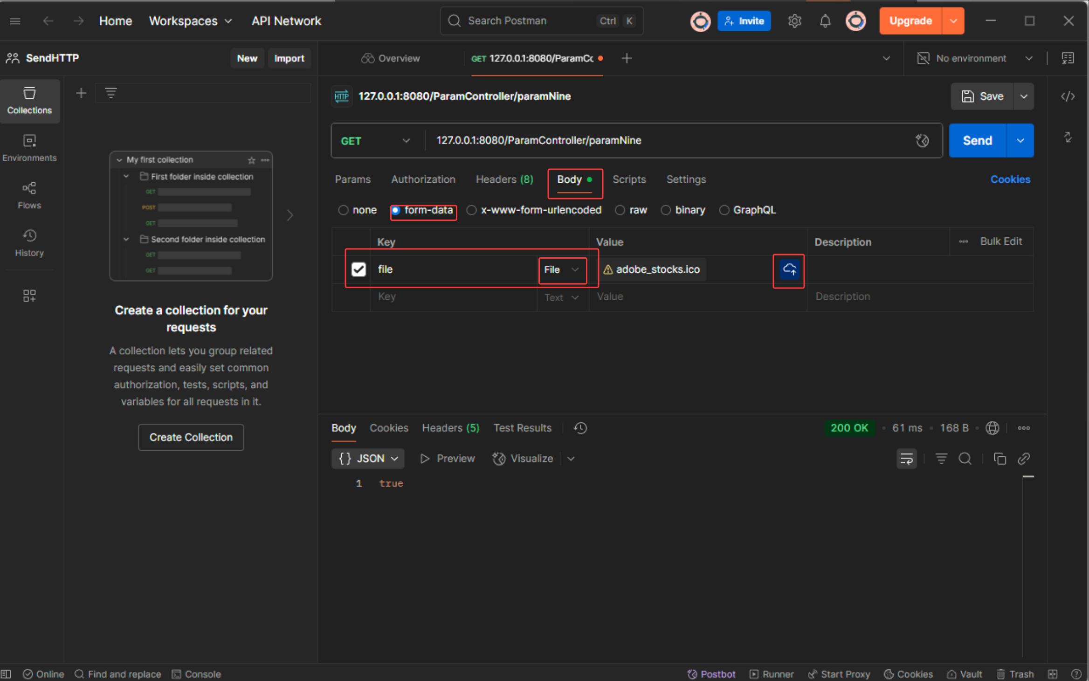Switch to the Settings request tab
This screenshot has height=681, width=1089.
pos(686,179)
